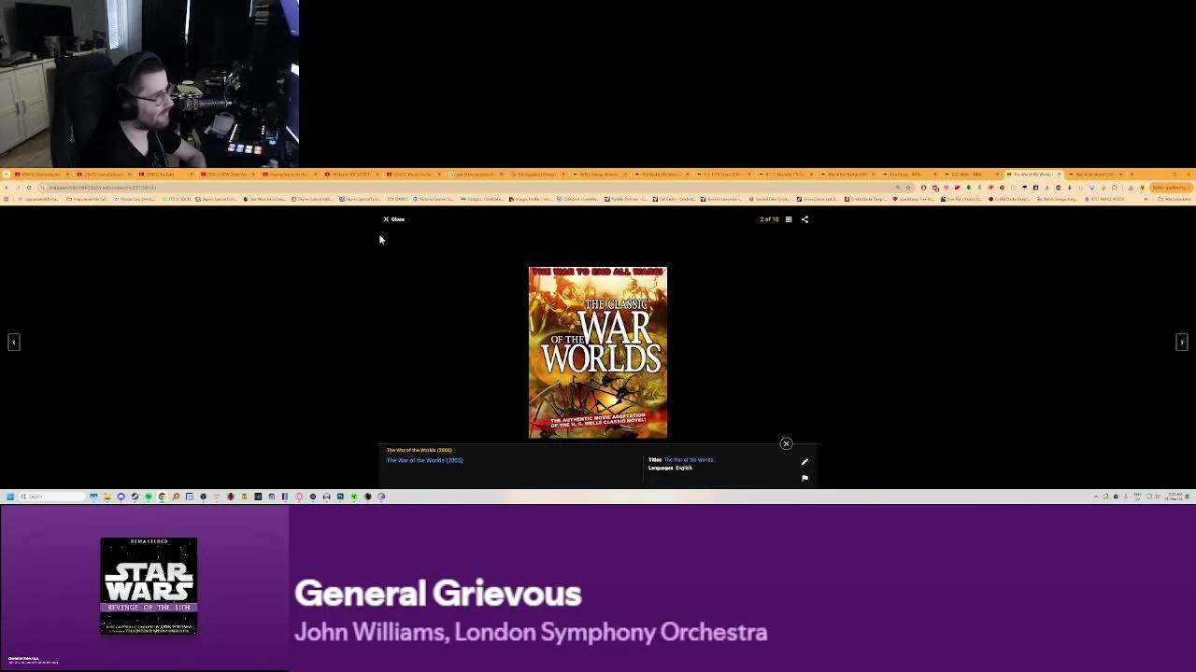Click the Close button on image viewer
This screenshot has width=1196, height=672.
[x=393, y=219]
